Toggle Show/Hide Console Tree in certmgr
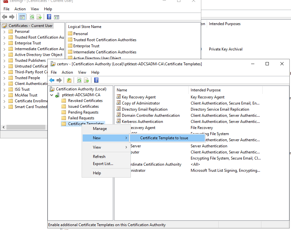This screenshot has width=291, height=230. pyautogui.click(x=22, y=17)
